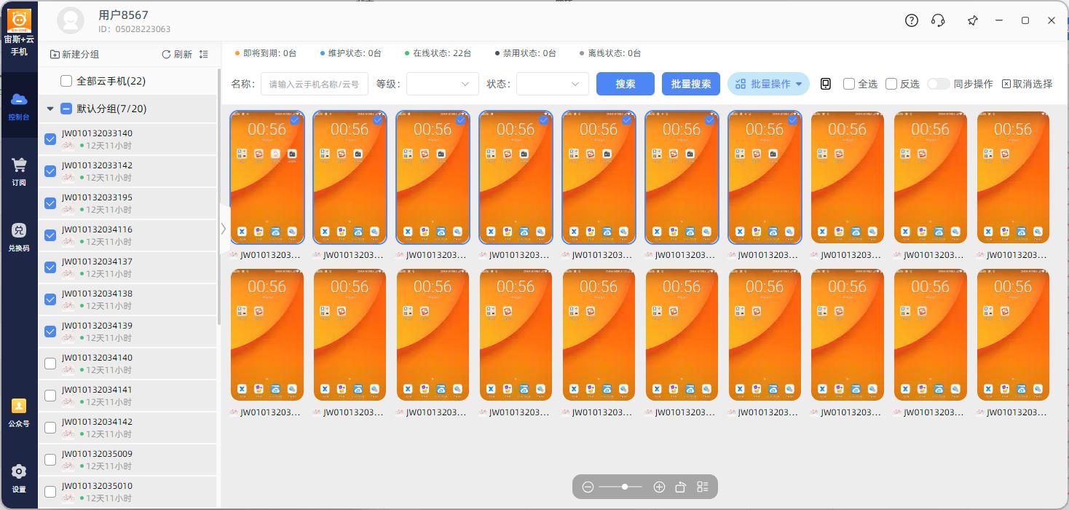Pin the window with the pushpin icon
1069x510 pixels.
click(973, 20)
